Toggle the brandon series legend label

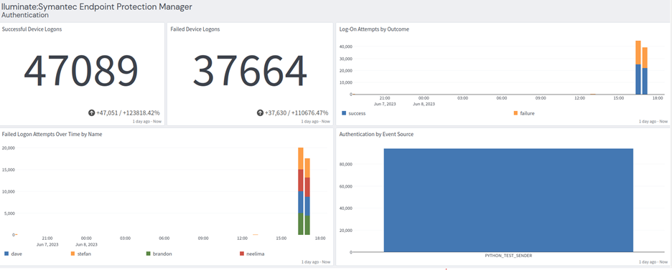click(162, 254)
